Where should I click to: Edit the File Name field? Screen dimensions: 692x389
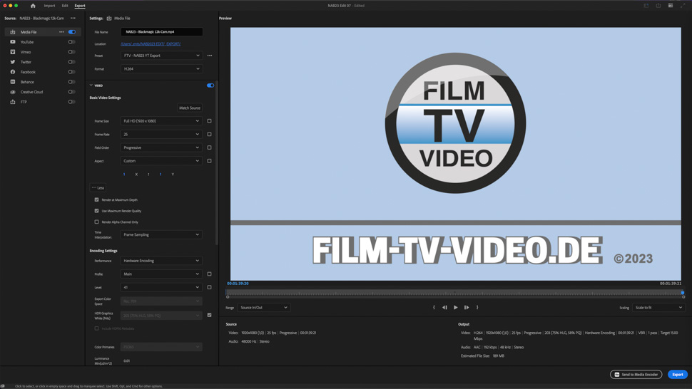point(161,32)
